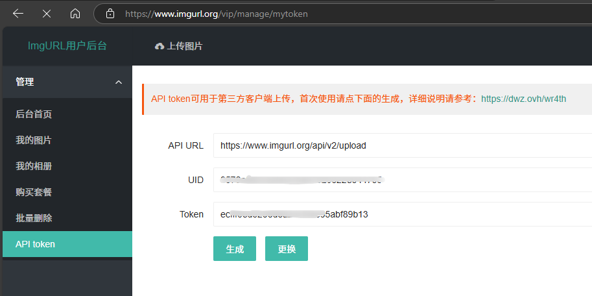592x296 pixels.
Task: Click the Token field label
Action: [x=191, y=214]
